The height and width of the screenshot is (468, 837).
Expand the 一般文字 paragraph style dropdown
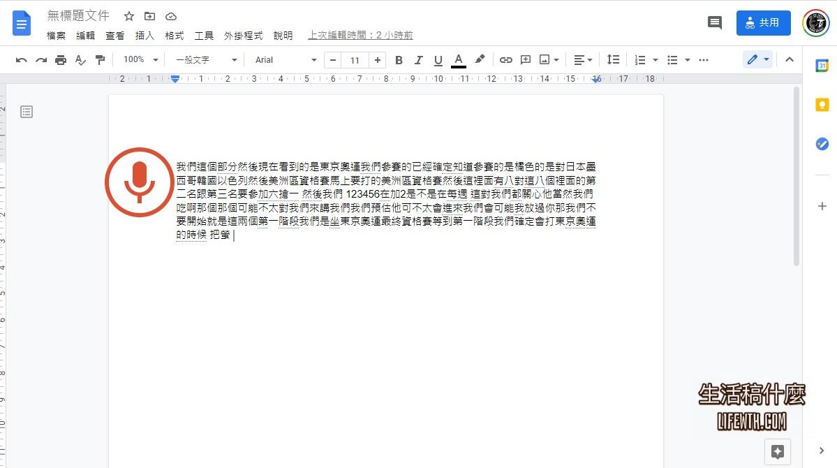tap(206, 60)
